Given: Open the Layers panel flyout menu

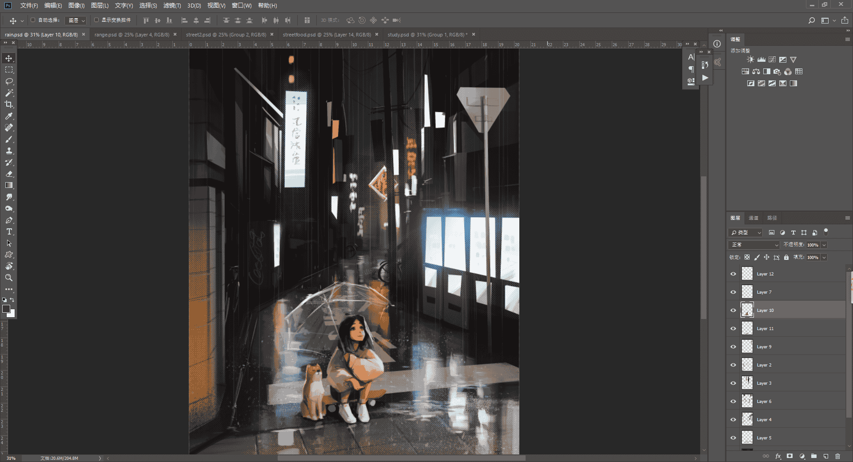Looking at the screenshot, I should click(847, 218).
